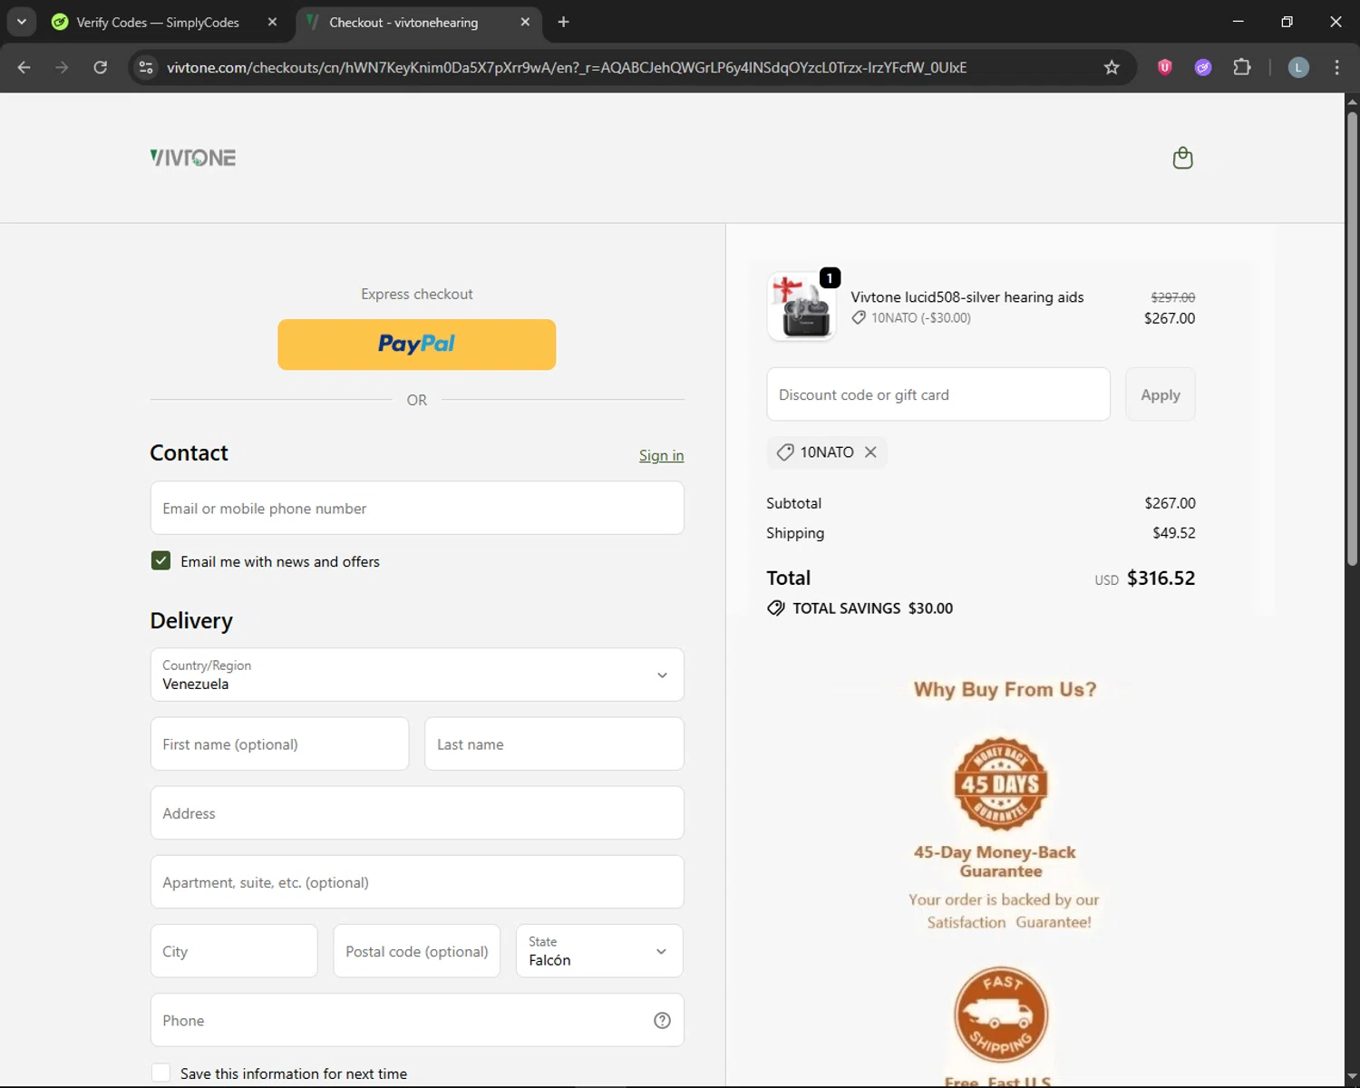Screen dimensions: 1360x1088
Task: Open the shopping bag cart icon
Action: [x=1182, y=158]
